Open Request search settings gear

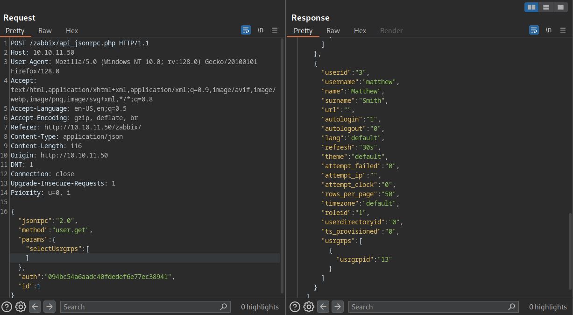click(21, 307)
